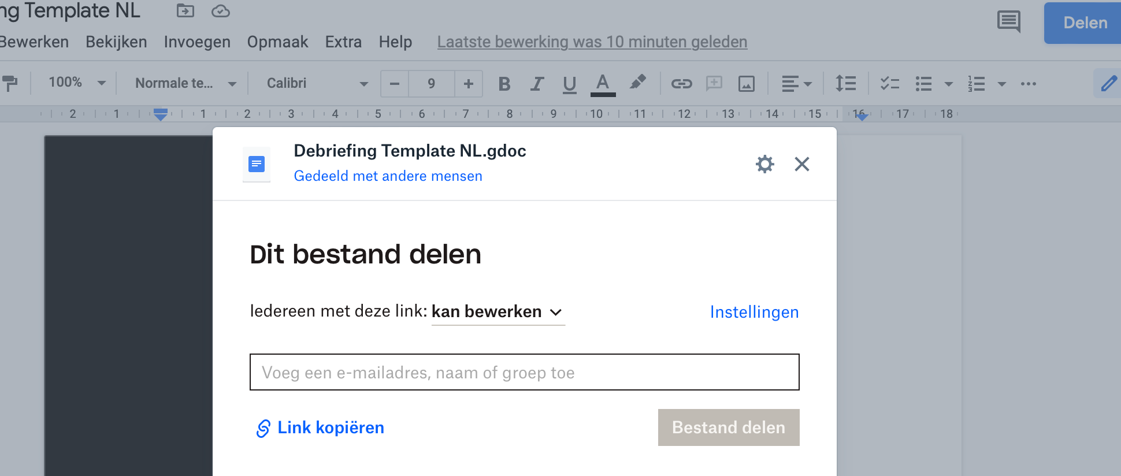The width and height of the screenshot is (1121, 476).
Task: Click the Google Doc file icon in dialog
Action: (x=257, y=165)
